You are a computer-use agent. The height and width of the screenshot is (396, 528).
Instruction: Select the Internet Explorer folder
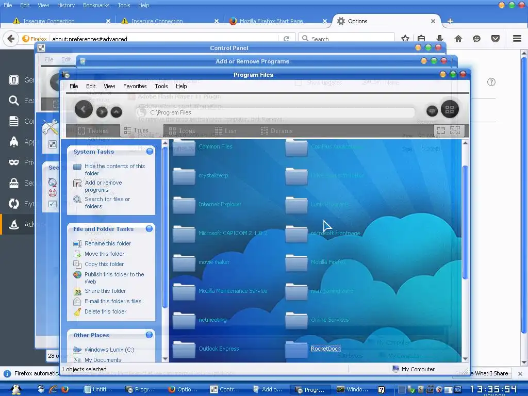tap(207, 204)
